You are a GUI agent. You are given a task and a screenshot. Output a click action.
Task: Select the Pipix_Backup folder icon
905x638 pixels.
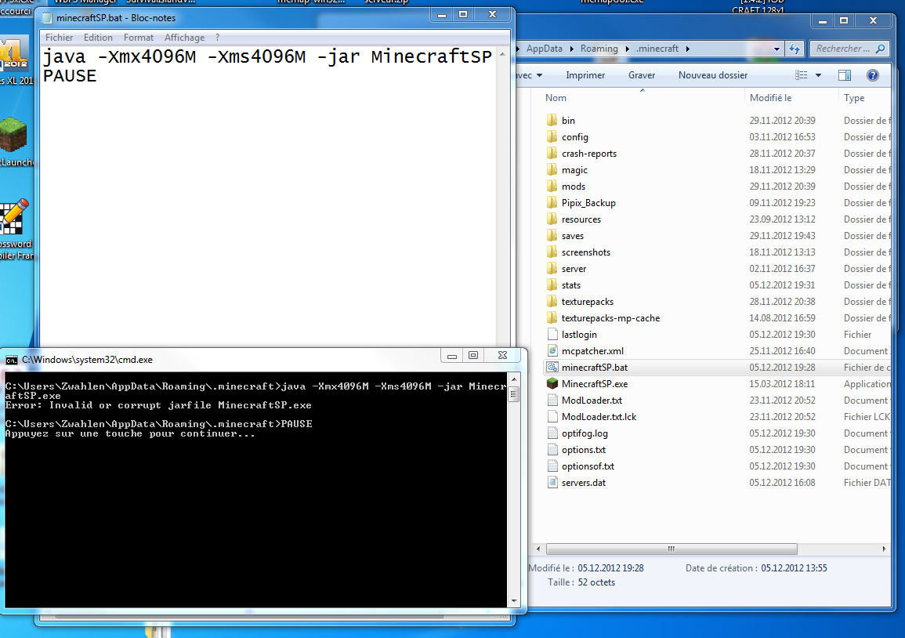pyautogui.click(x=552, y=203)
